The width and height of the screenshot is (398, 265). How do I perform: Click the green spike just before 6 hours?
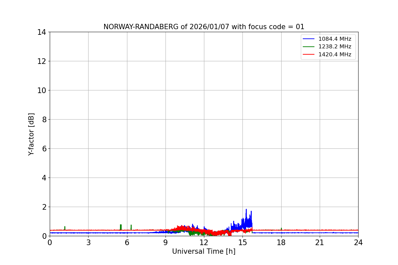click(x=121, y=227)
